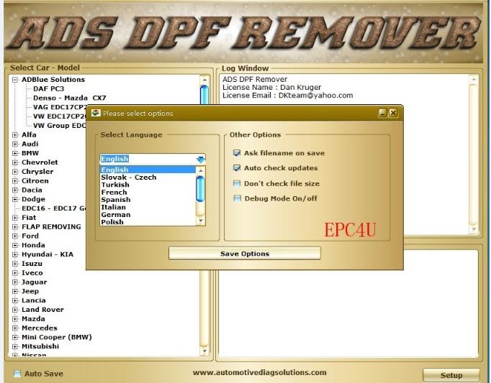The image size is (491, 383).
Task: Expand the Honda tree node
Action: 14,246
